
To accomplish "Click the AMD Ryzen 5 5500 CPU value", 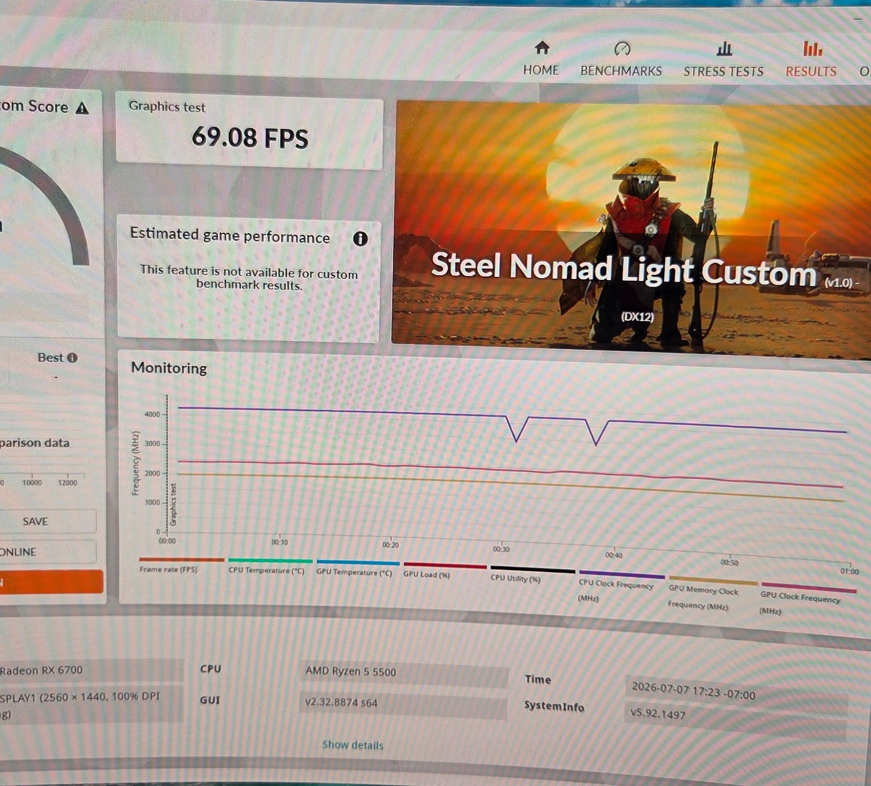I will pos(350,671).
